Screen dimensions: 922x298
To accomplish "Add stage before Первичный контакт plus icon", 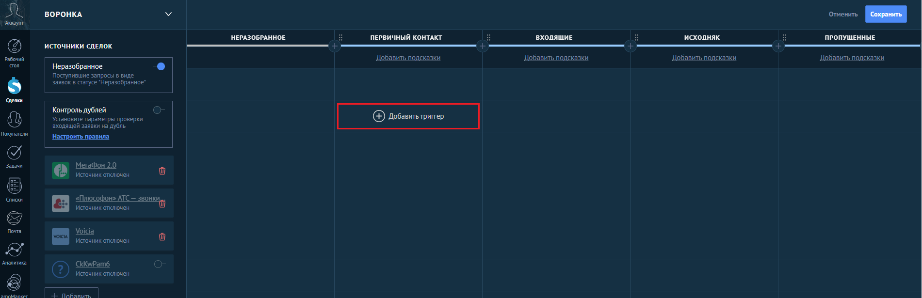I will point(335,46).
